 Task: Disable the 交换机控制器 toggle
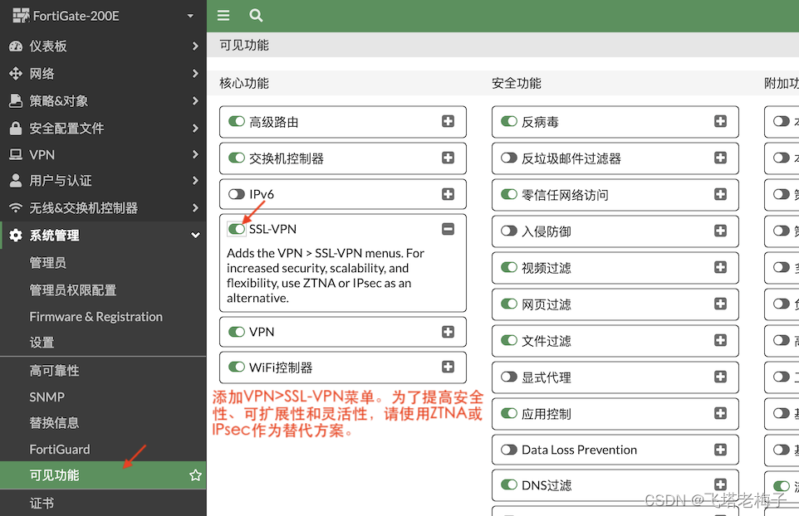coord(237,158)
